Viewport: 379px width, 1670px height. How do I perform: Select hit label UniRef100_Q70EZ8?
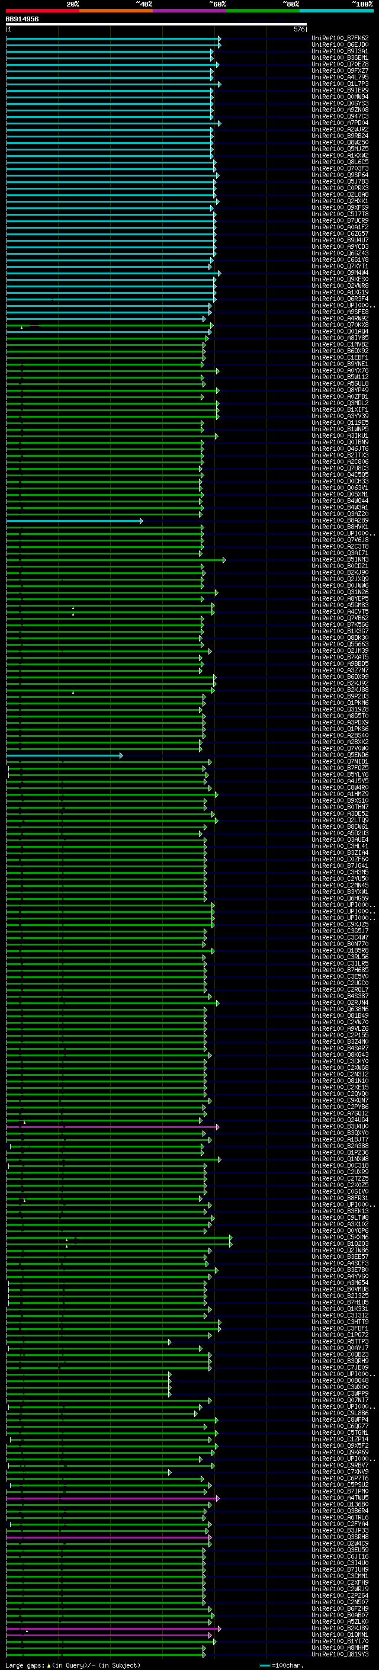tap(340, 64)
